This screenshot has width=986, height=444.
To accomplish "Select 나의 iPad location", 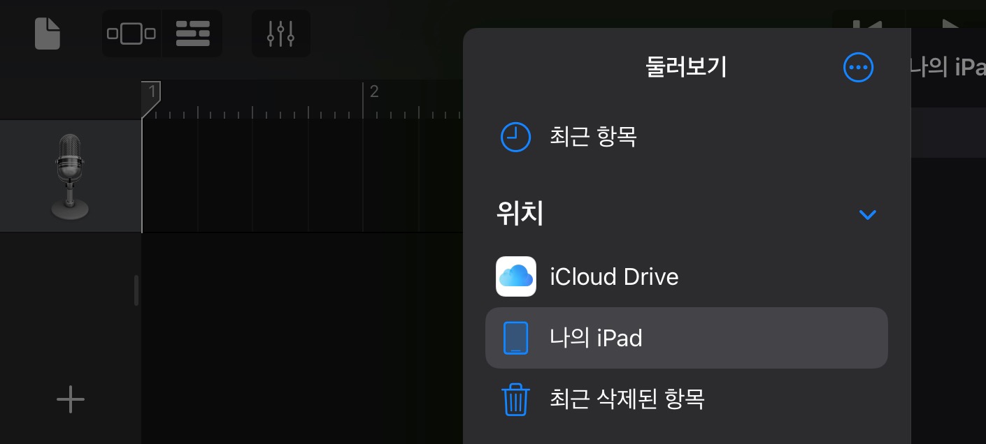I will [686, 338].
